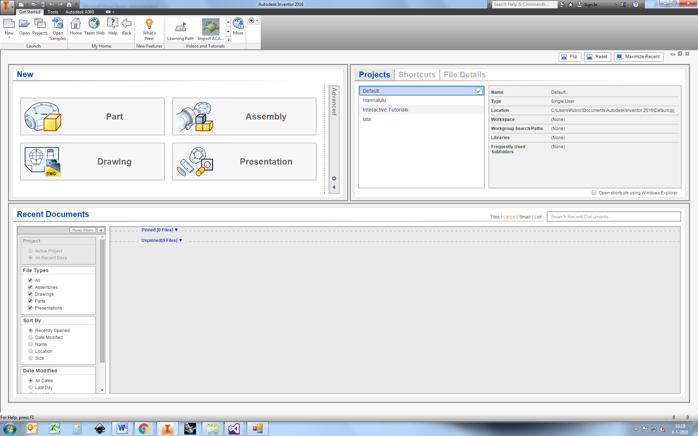The height and width of the screenshot is (436, 698).
Task: Uncheck the Presentations file type
Action: tap(30, 308)
